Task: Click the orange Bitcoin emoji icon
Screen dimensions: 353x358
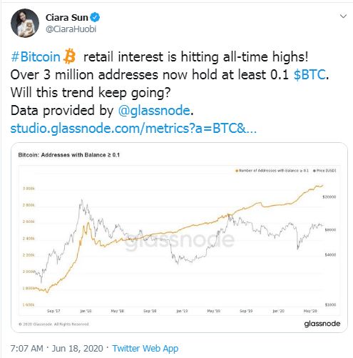Action: point(70,56)
